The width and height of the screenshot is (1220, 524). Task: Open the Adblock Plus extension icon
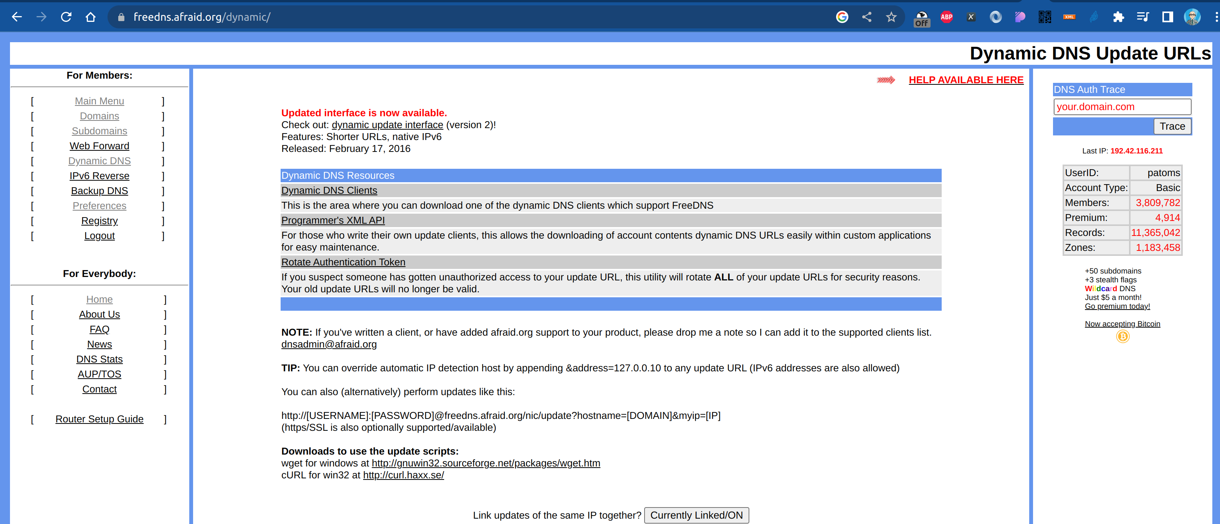946,17
